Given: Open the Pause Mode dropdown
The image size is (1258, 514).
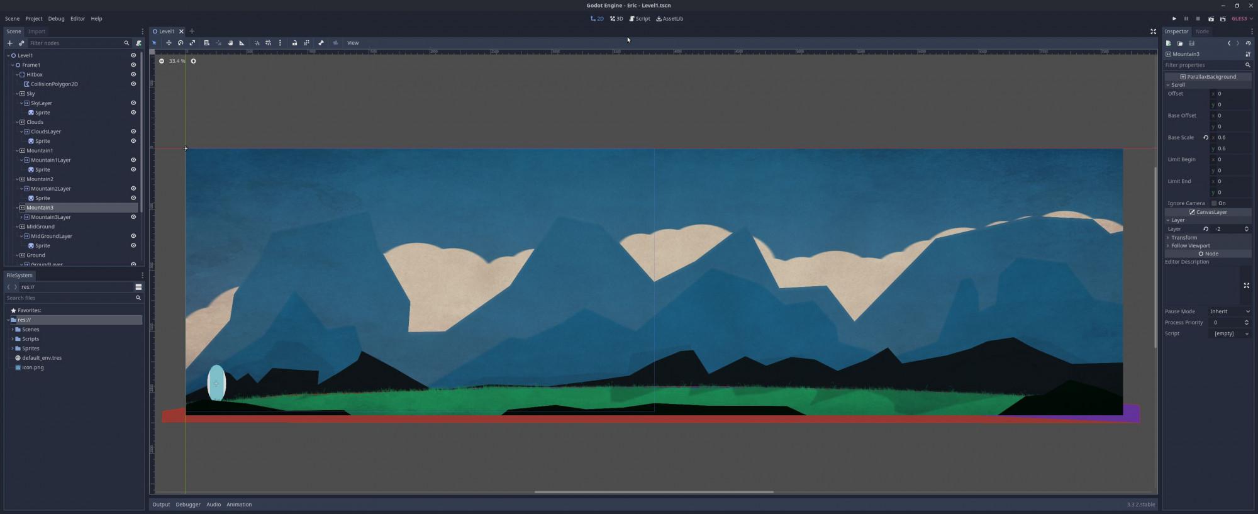Looking at the screenshot, I should coord(1230,311).
